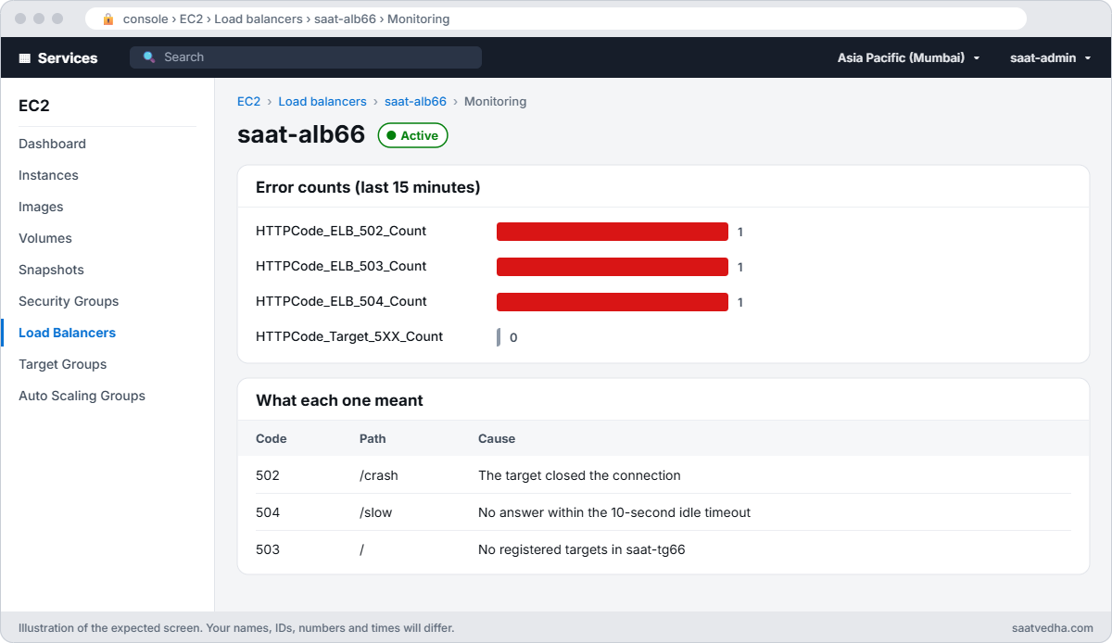This screenshot has width=1112, height=643.
Task: Select Load Balancers in the sidebar
Action: [x=67, y=333]
